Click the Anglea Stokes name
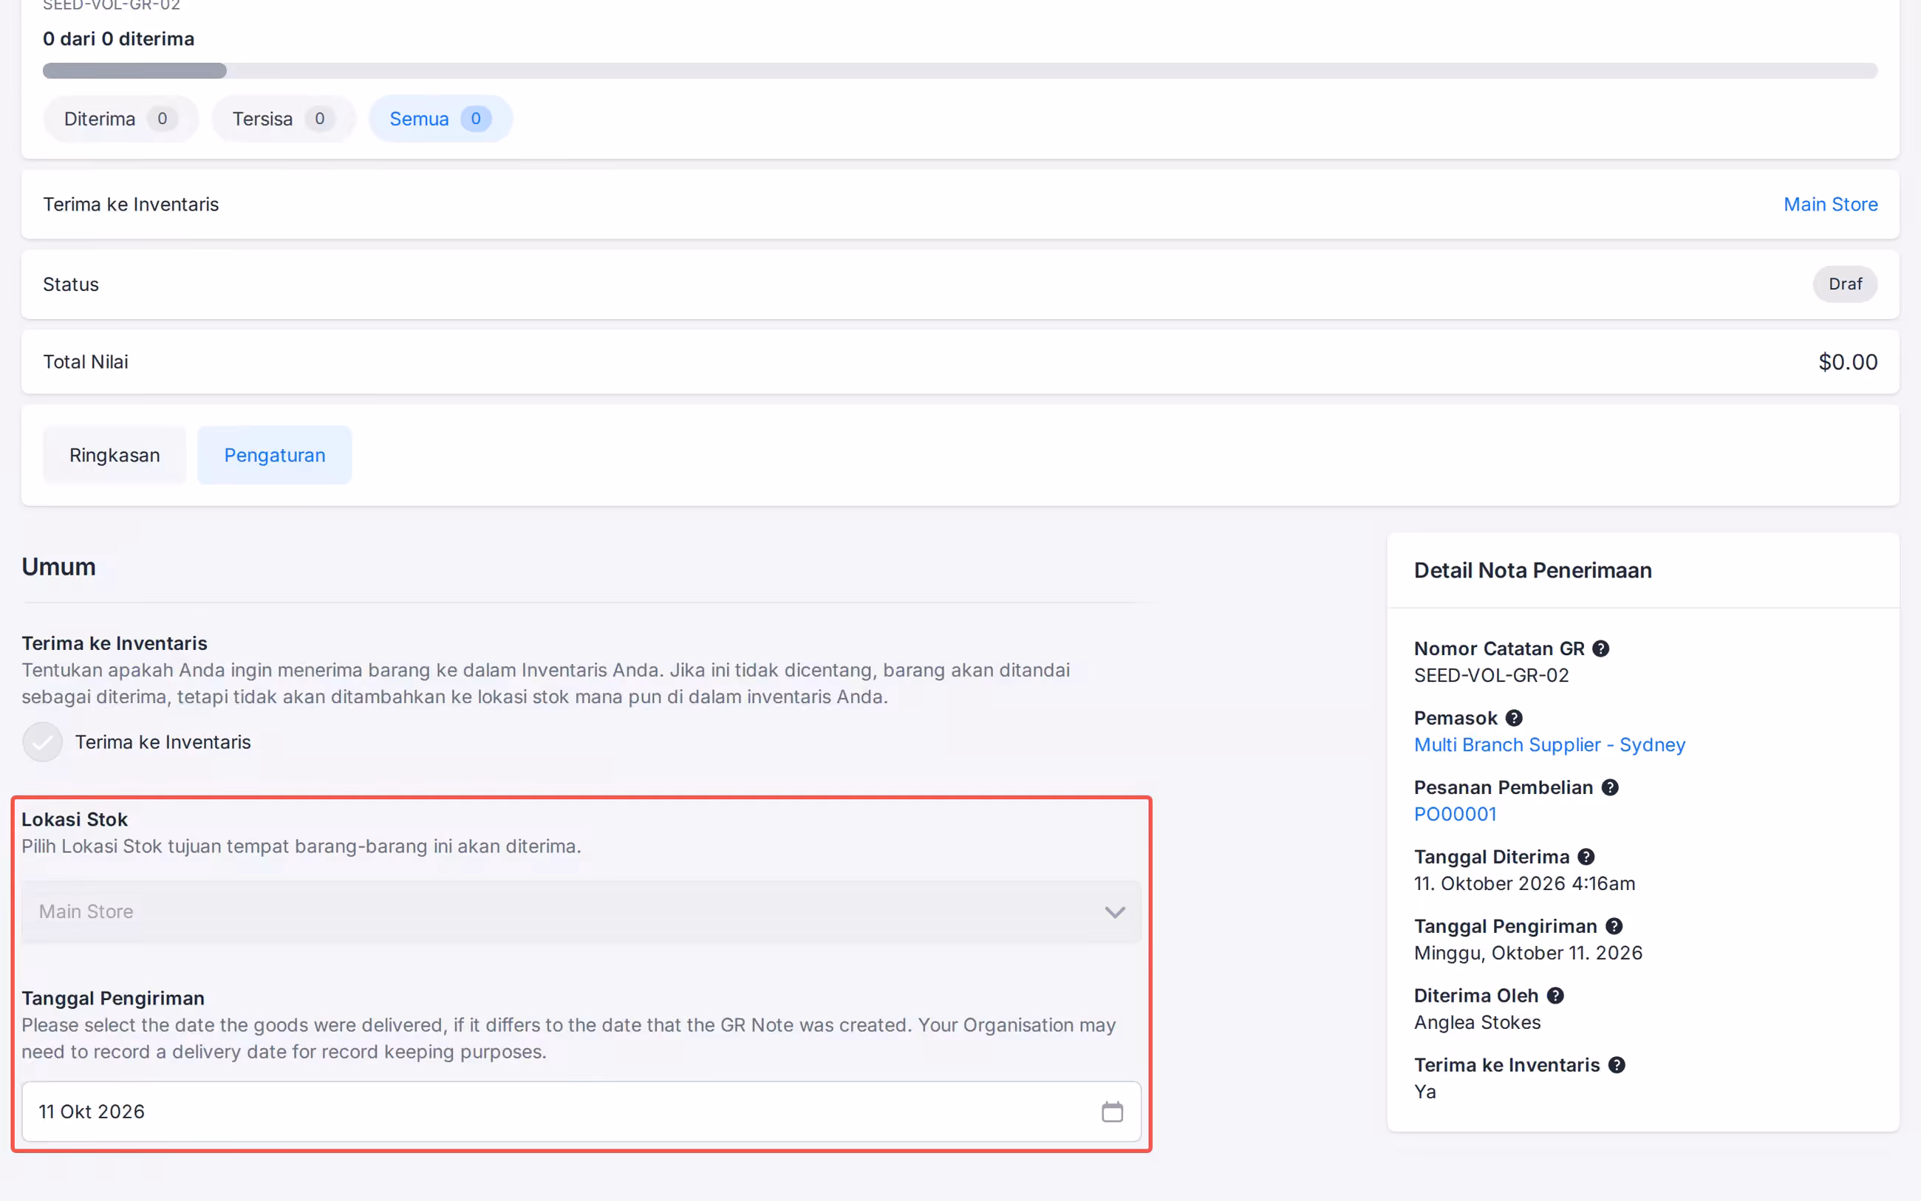Image resolution: width=1921 pixels, height=1201 pixels. tap(1477, 1022)
